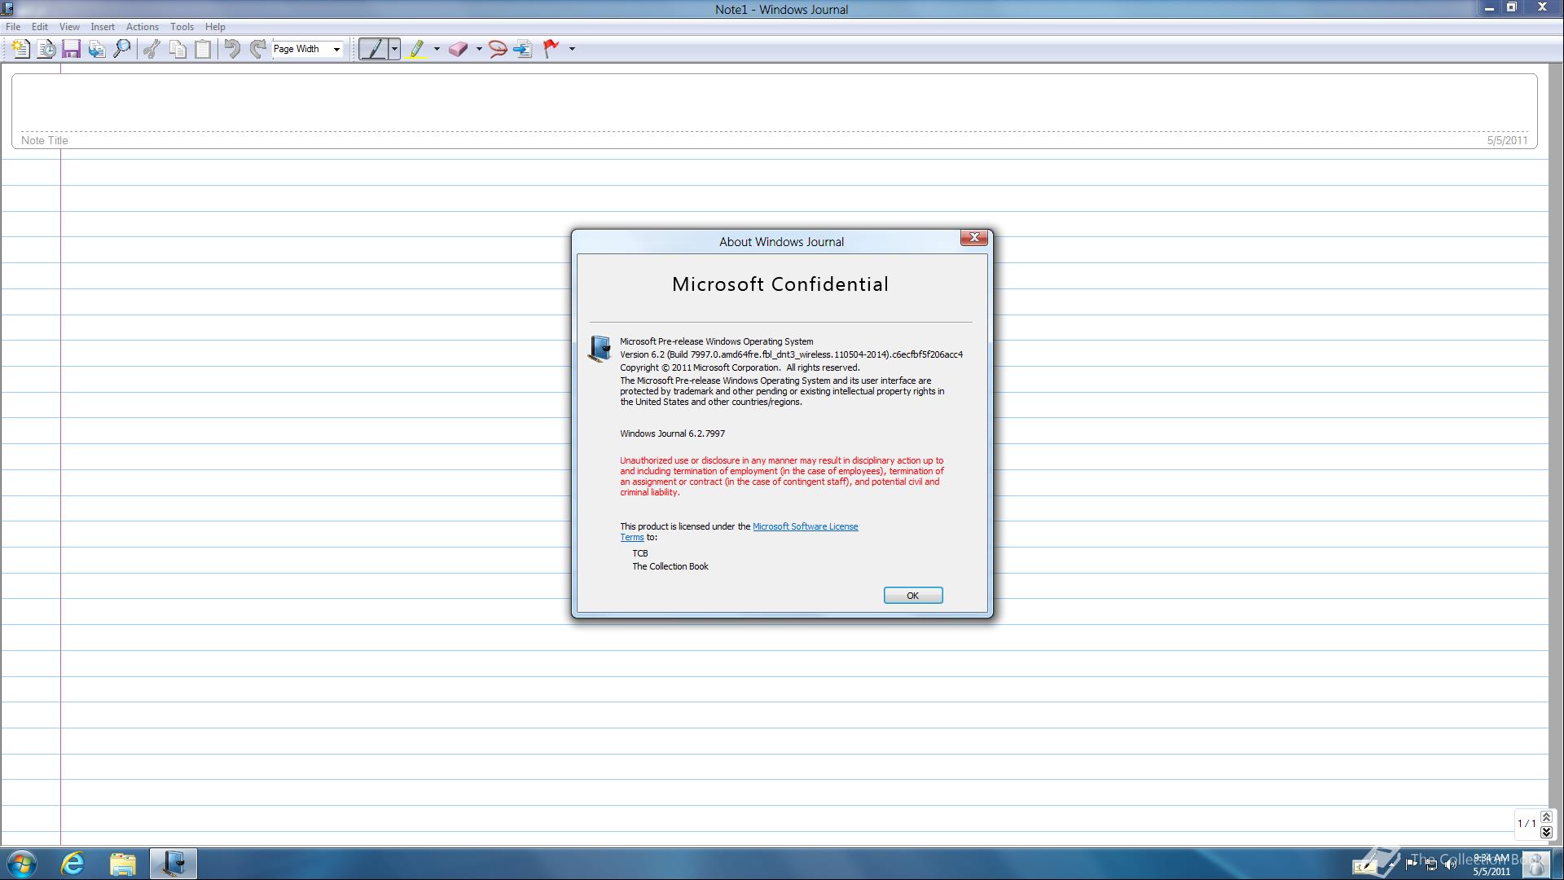Click the volume speaker tray icon
The image size is (1564, 880).
click(1451, 865)
